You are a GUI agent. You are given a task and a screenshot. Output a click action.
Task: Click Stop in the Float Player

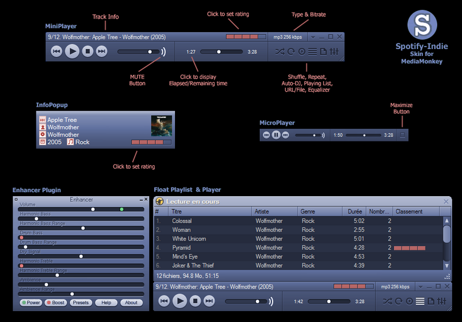pos(195,301)
